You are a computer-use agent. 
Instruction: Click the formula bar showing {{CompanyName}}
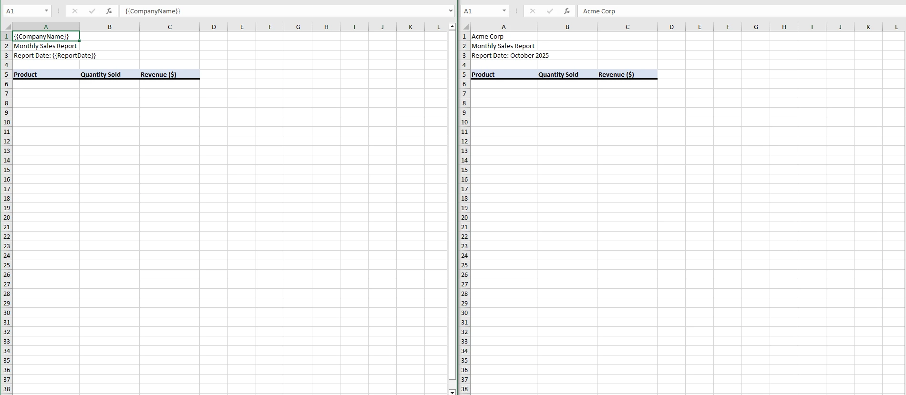click(x=286, y=11)
